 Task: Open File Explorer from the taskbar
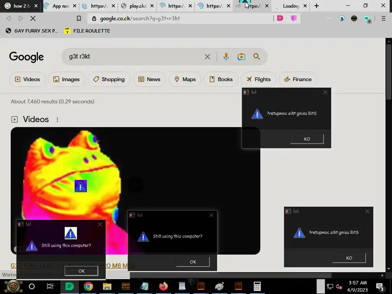tap(107, 286)
